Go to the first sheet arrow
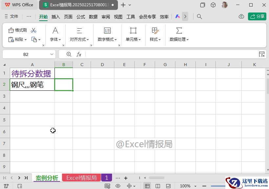The image size is (269, 189). 5,178
